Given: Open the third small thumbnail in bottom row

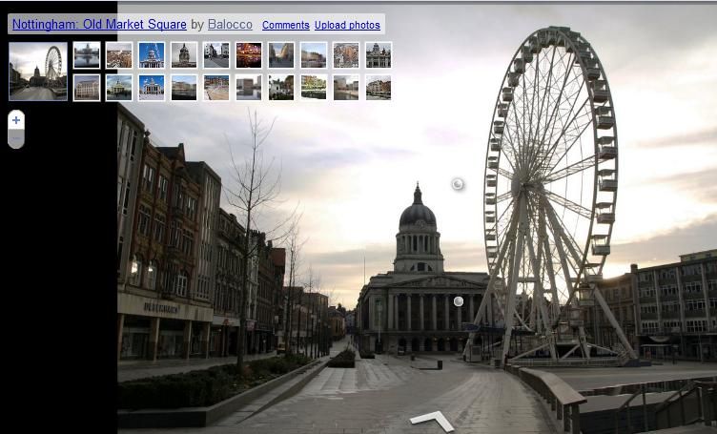Looking at the screenshot, I should (x=152, y=88).
